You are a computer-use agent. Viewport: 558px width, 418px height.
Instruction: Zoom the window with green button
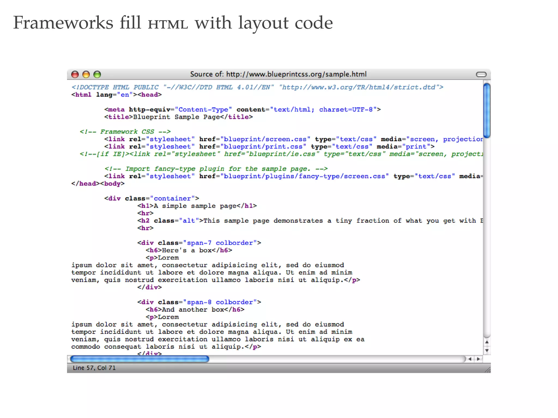pos(97,75)
